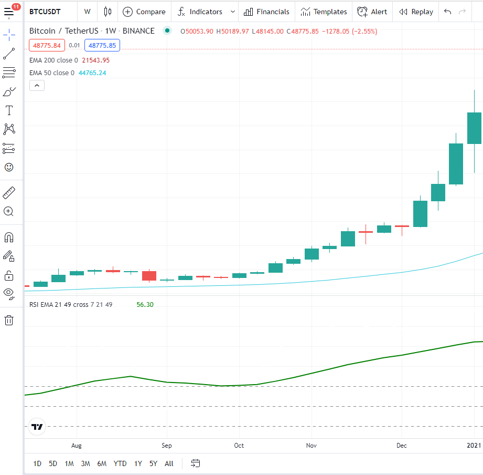Set date range to 6M
The image size is (483, 475).
(102, 463)
